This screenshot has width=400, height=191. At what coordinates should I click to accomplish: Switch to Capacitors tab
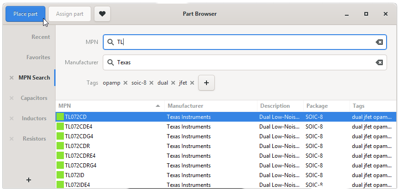point(34,98)
